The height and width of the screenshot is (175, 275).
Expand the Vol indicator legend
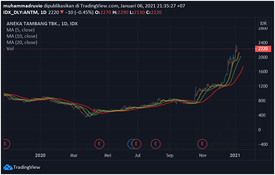tap(10, 49)
